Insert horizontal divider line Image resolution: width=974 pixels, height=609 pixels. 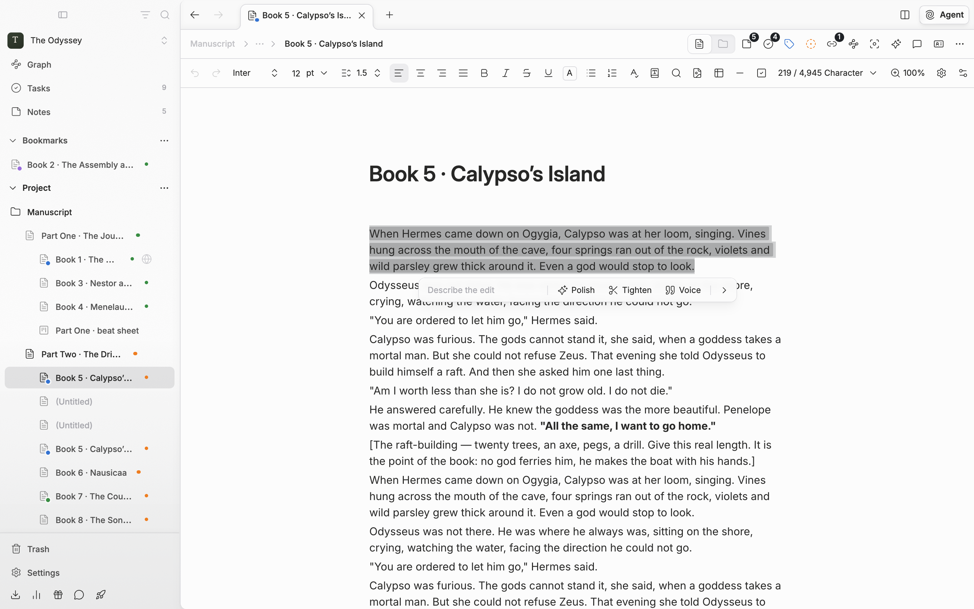point(740,73)
